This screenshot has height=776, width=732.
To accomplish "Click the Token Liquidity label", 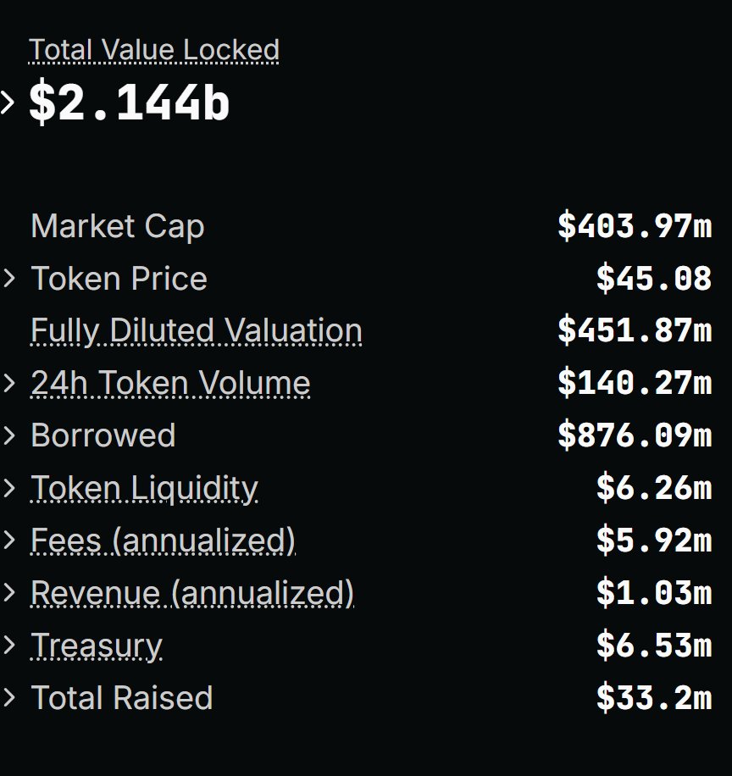I will click(144, 488).
